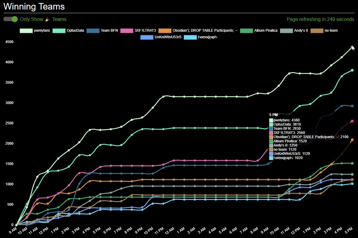
Task: Hide 3XF1LTR4T3 series via legend label
Action: [145, 30]
